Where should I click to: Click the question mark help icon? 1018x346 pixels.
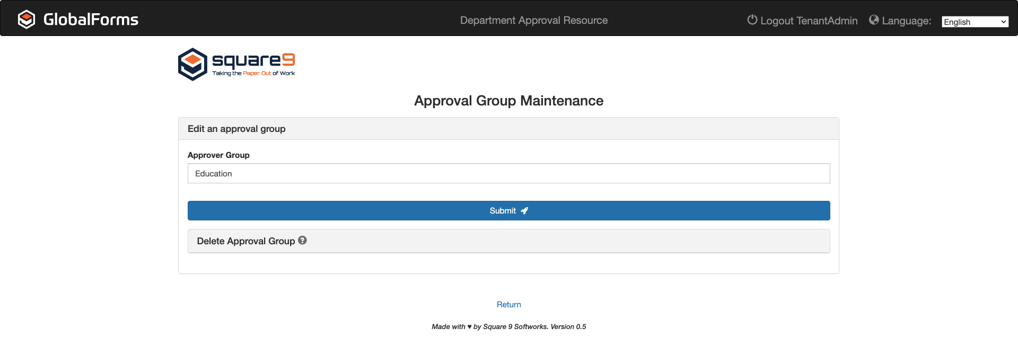(302, 241)
